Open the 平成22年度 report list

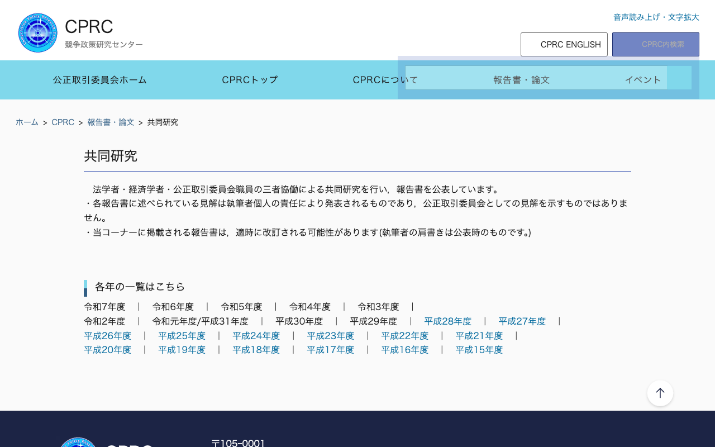point(405,336)
